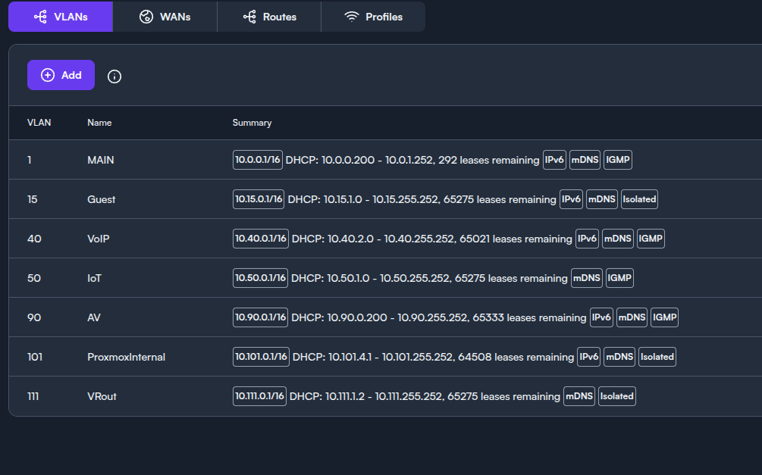Click the 10.40.0.1/16 subnet badge
The image size is (762, 475).
pyautogui.click(x=261, y=239)
